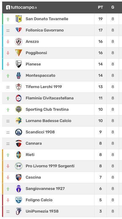Select the Scandicci 1908 round badge
This screenshot has height=219, width=122.
tap(19, 132)
